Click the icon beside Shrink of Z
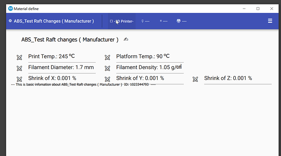This screenshot has height=156, width=281. (x=195, y=79)
